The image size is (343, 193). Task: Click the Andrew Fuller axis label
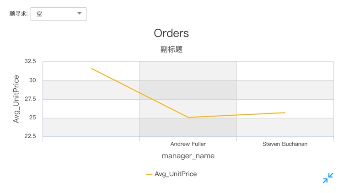(x=188, y=144)
